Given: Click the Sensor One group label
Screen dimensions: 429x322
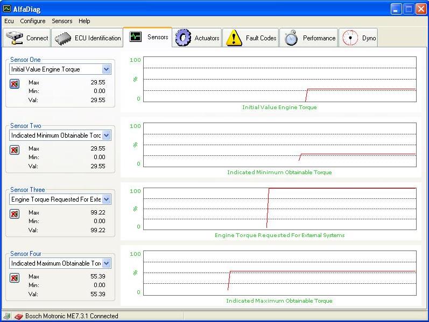Looking at the screenshot, I should tap(25, 60).
